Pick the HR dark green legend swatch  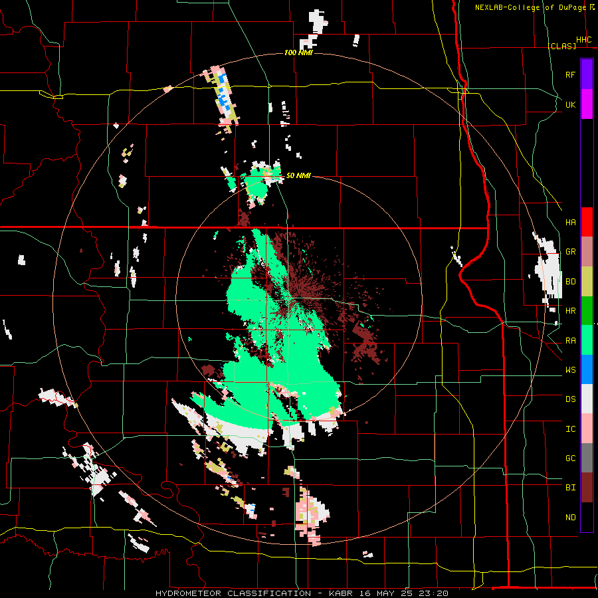coord(587,311)
